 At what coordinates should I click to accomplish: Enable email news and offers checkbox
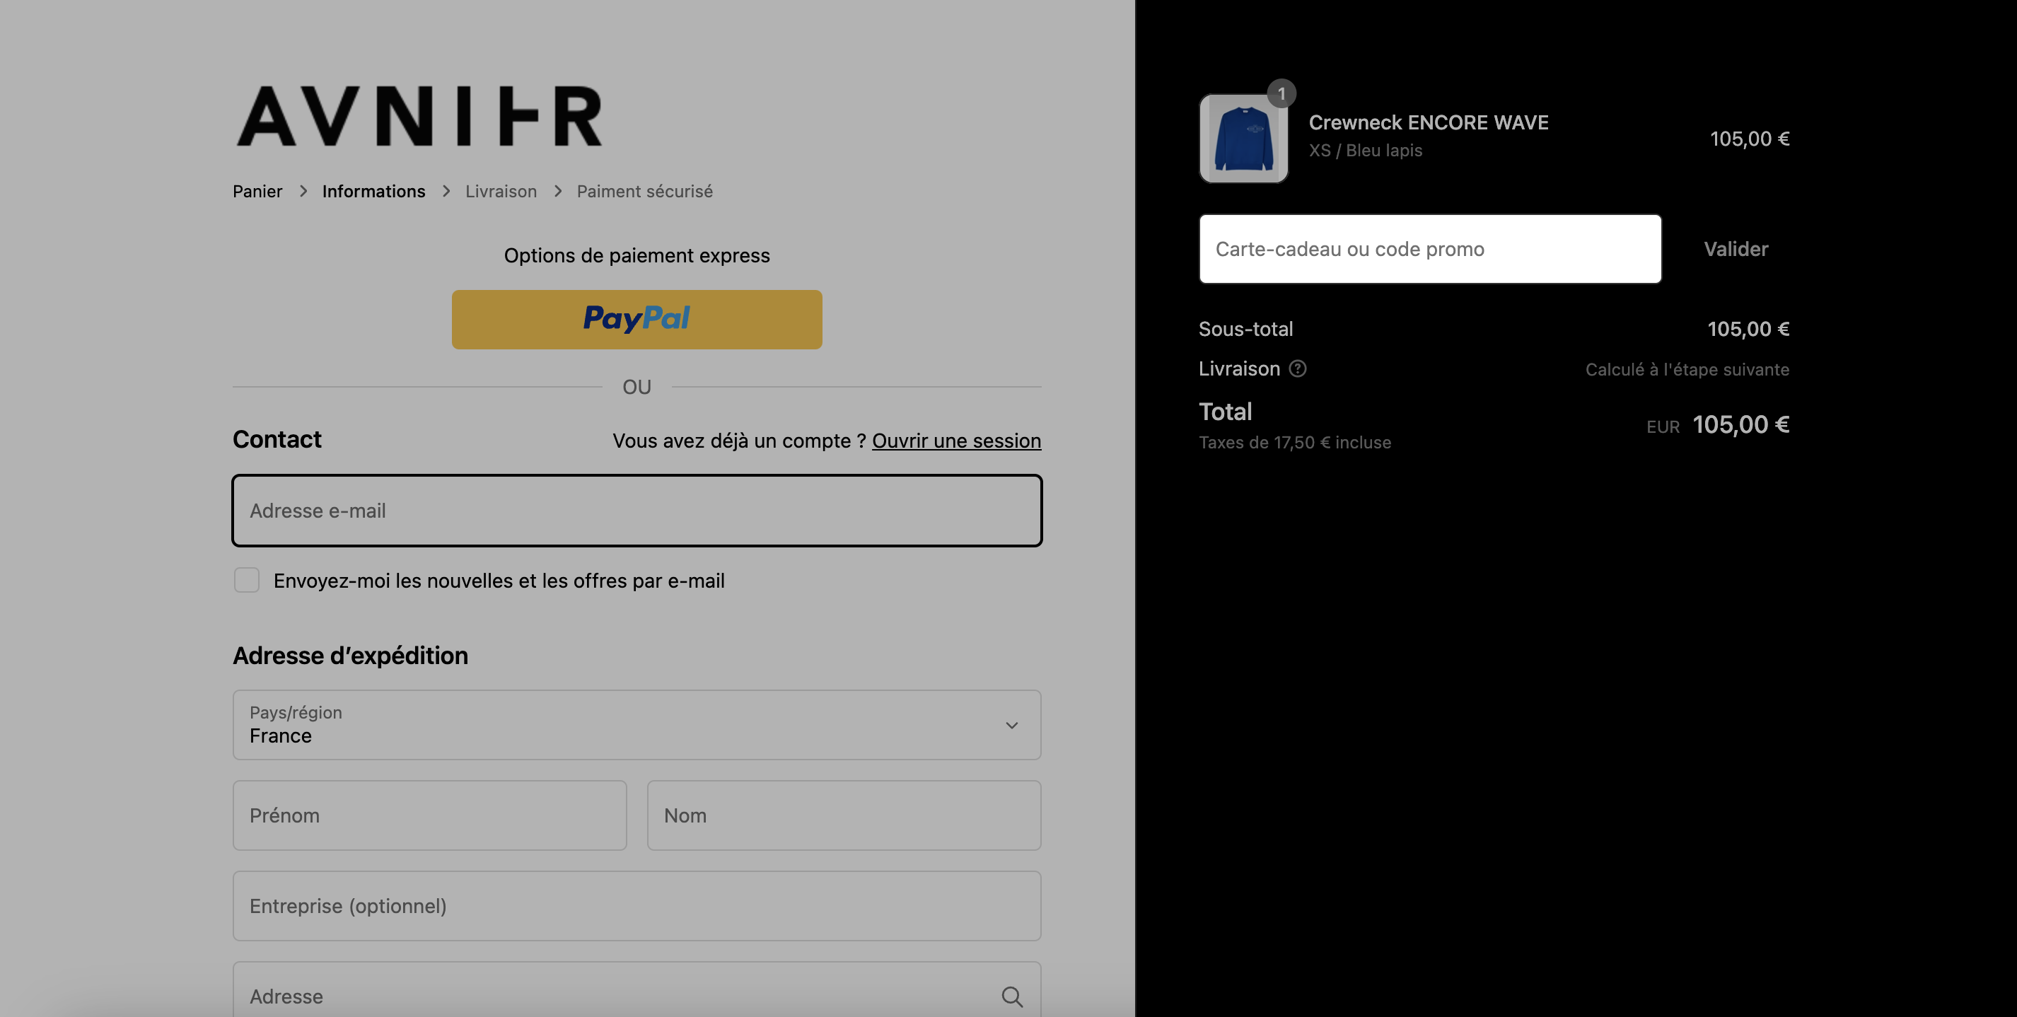coord(247,580)
